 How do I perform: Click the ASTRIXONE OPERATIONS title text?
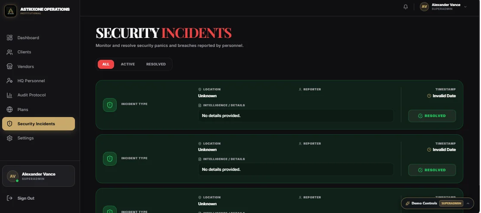click(45, 9)
